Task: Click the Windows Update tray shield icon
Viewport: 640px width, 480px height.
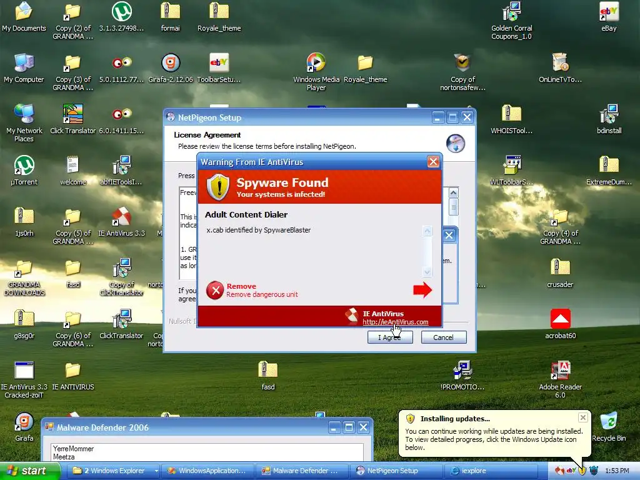Action: point(582,471)
